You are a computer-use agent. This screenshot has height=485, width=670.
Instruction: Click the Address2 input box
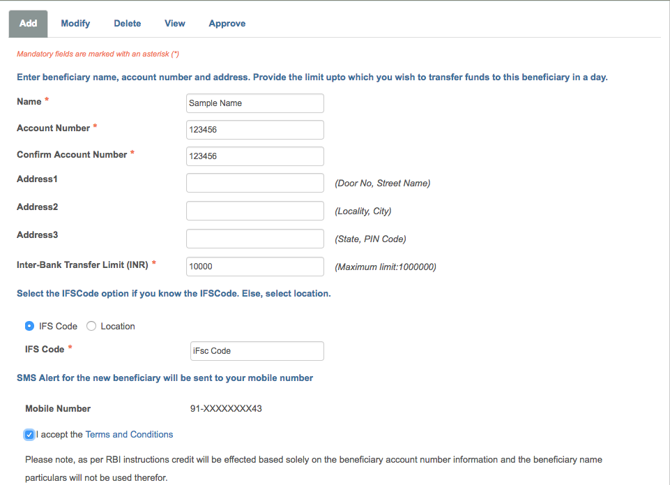[255, 211]
